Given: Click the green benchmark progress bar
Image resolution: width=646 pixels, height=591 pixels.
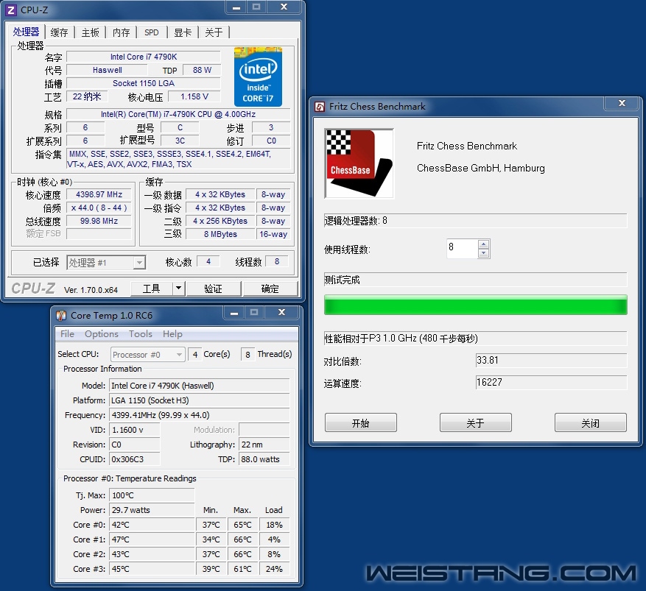Looking at the screenshot, I should [475, 305].
